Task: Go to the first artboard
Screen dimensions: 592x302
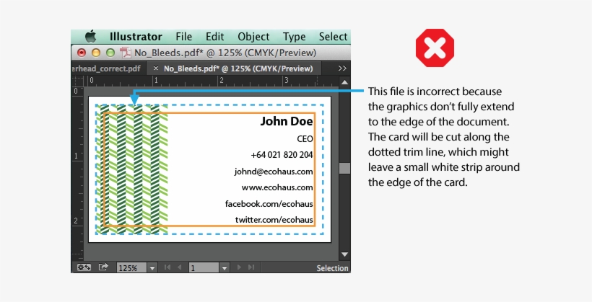Action: (x=168, y=267)
